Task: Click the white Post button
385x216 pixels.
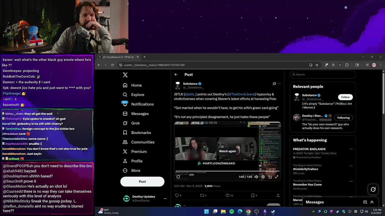Action: (x=142, y=181)
